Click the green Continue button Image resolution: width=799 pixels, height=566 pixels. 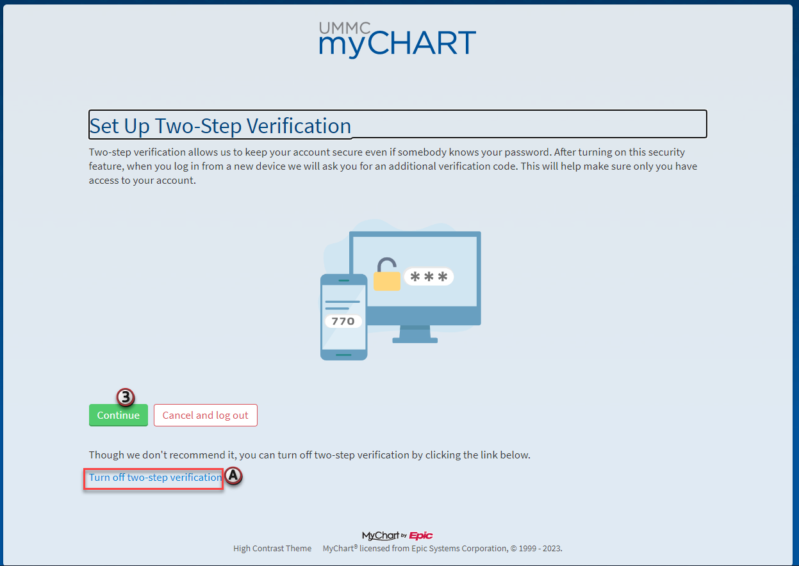tap(119, 415)
